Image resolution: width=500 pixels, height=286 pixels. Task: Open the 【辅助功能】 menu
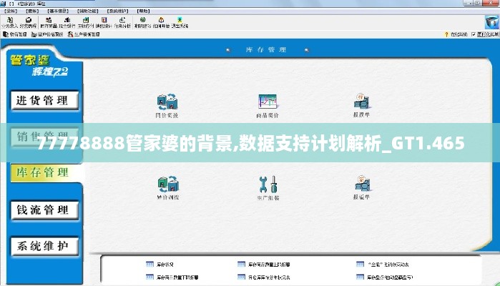[x=88, y=11]
